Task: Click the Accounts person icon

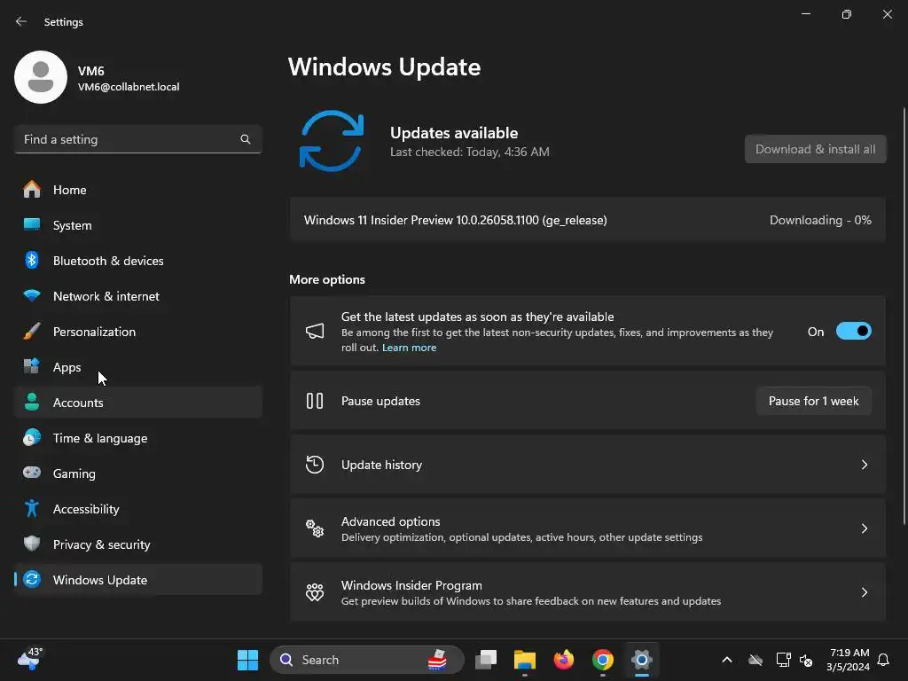Action: point(32,402)
